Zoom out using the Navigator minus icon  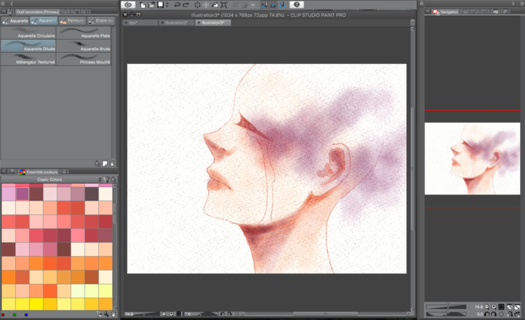[x=487, y=307]
